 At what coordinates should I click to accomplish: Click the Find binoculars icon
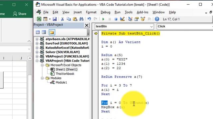(81, 19)
